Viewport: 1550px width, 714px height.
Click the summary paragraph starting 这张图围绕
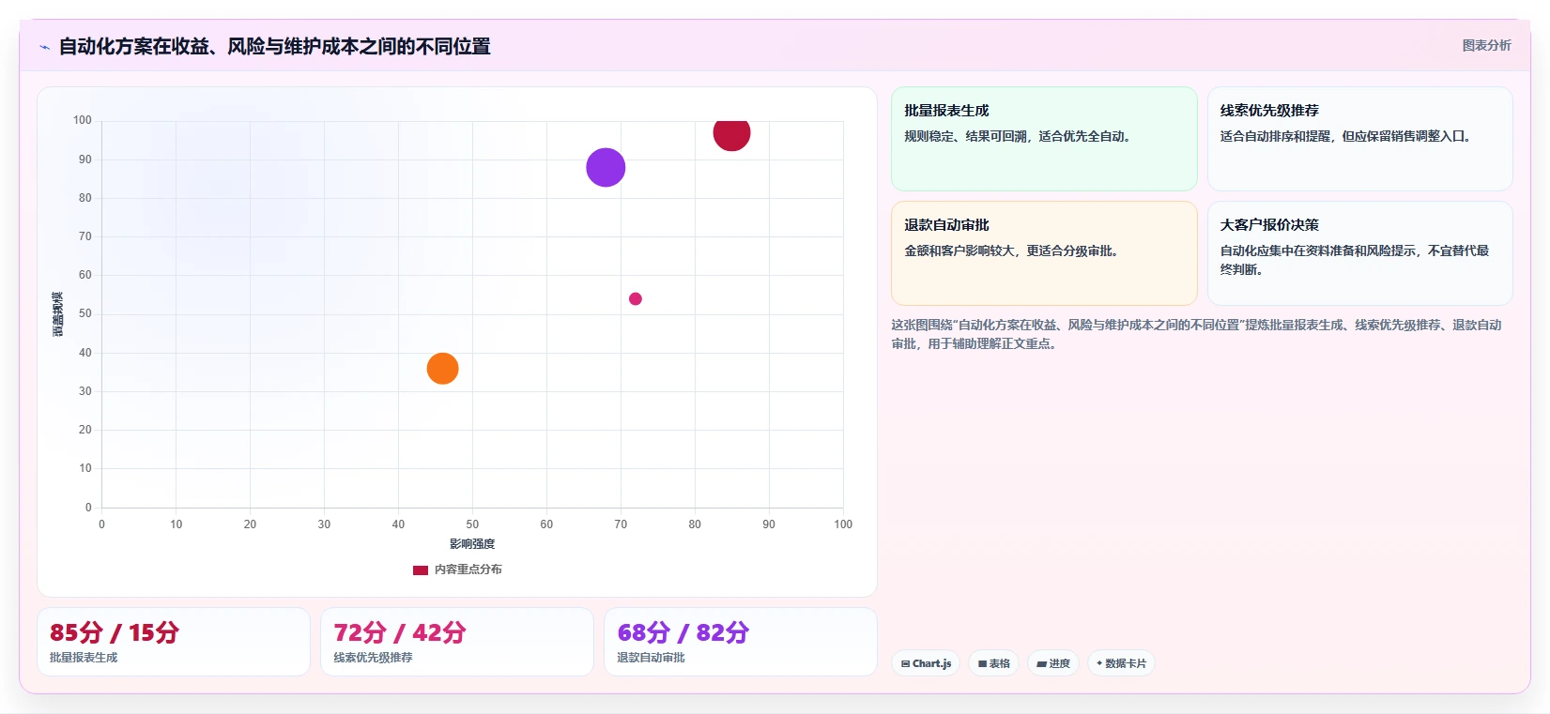1196,334
